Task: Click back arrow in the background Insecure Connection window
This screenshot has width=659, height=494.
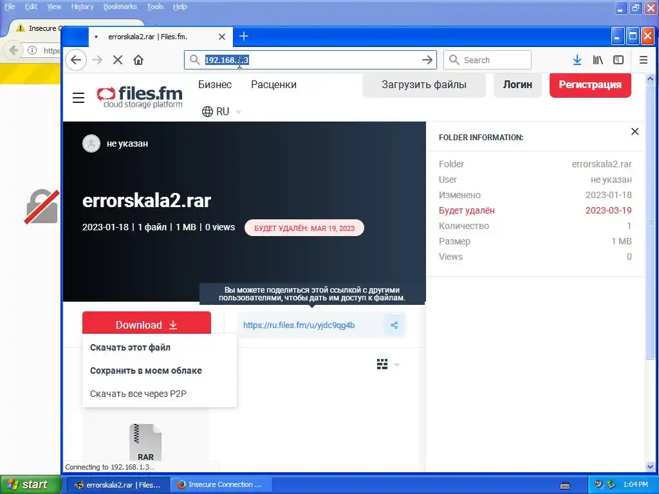Action: (x=13, y=50)
